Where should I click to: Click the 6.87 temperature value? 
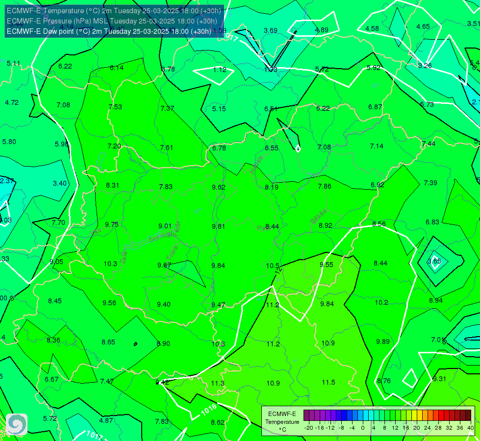coord(375,107)
